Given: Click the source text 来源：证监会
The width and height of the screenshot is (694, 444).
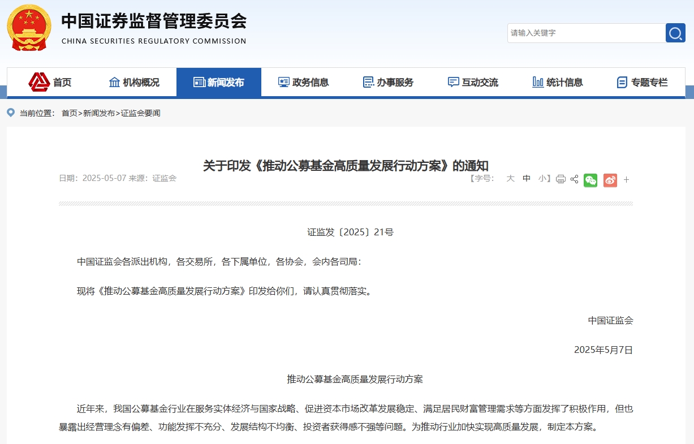Looking at the screenshot, I should click(153, 178).
